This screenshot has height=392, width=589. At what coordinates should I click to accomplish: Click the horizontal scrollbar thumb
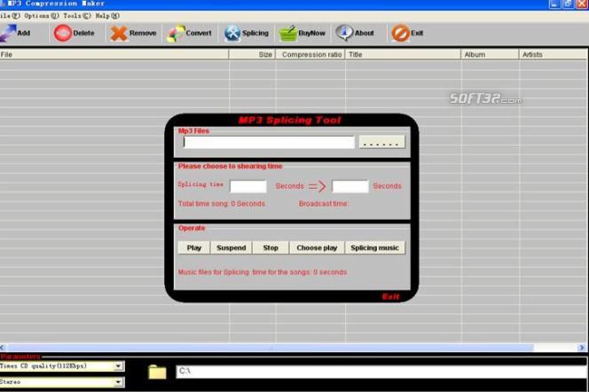click(270, 348)
